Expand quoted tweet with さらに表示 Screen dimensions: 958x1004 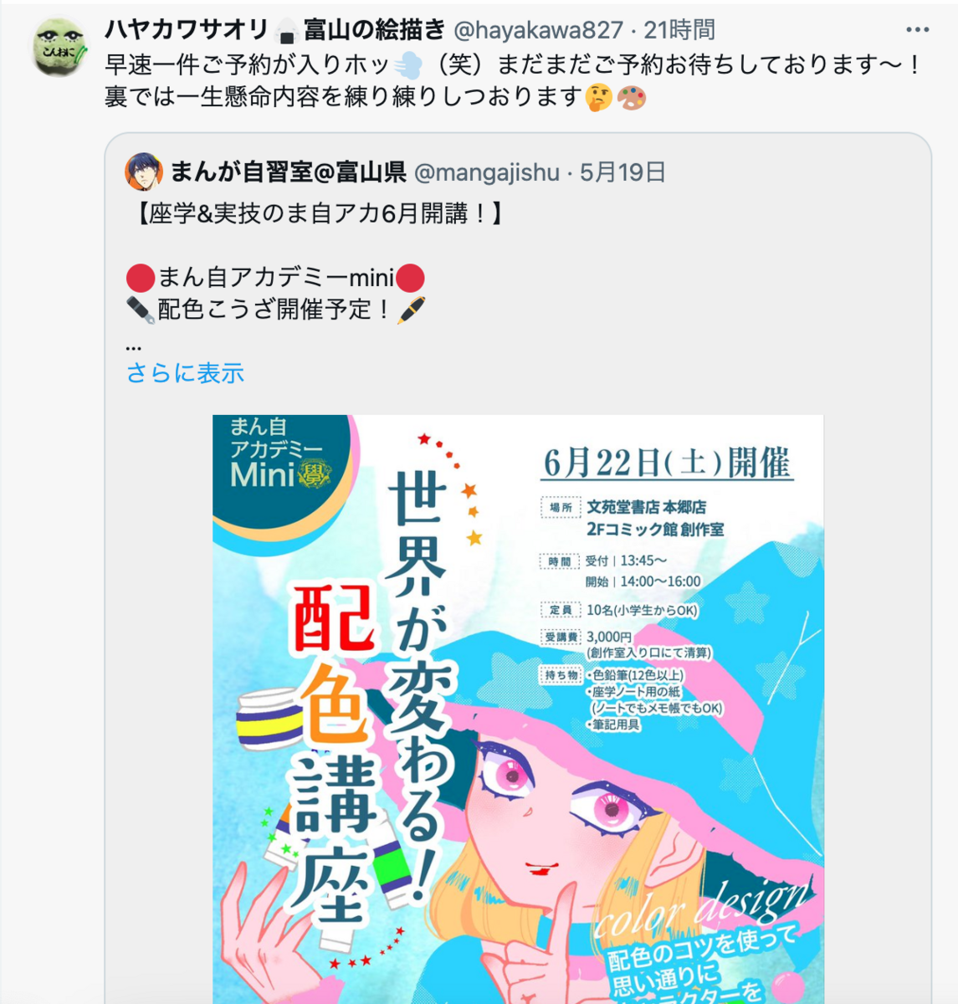coord(185,372)
